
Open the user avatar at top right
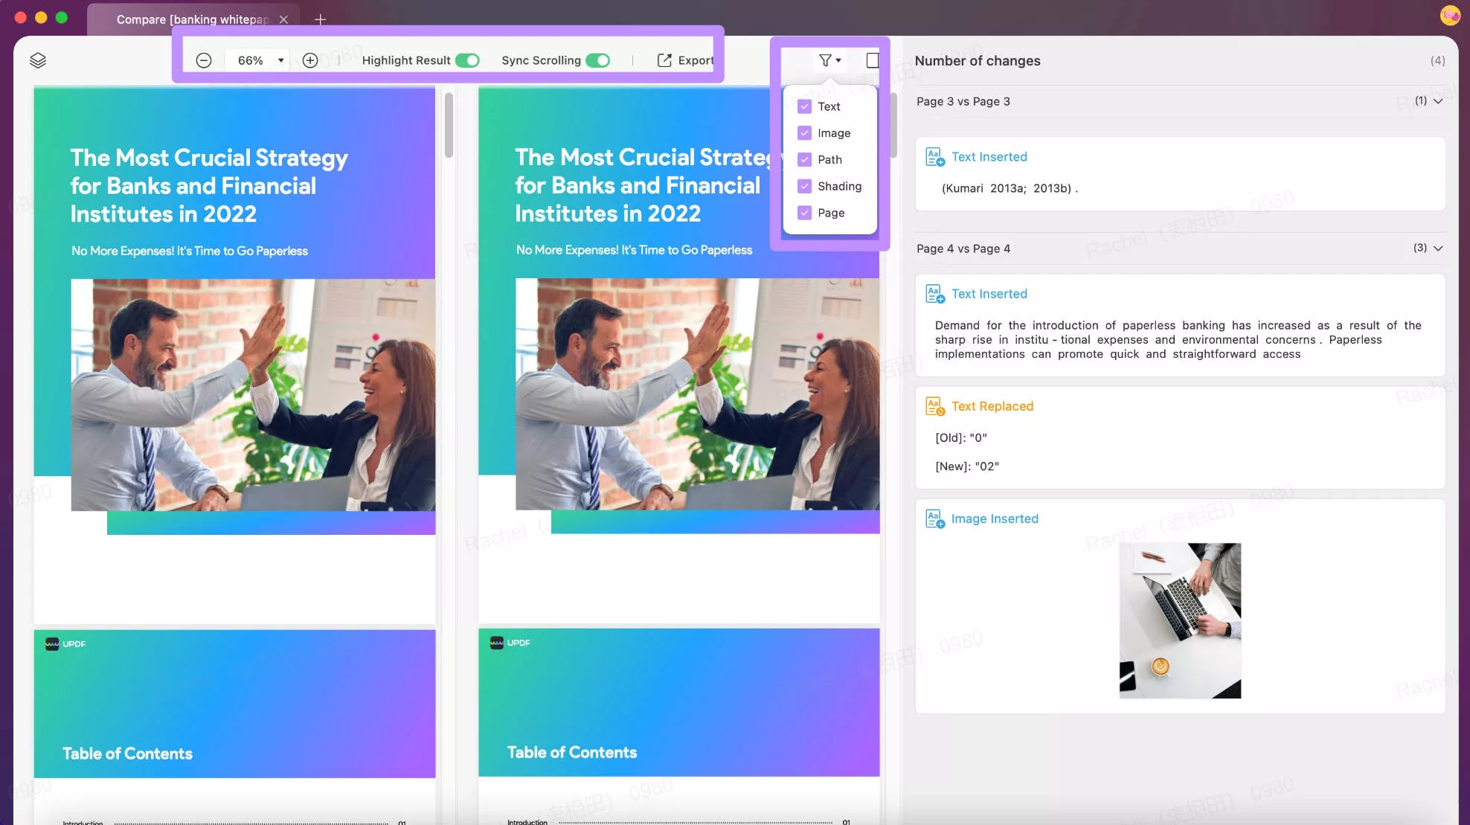tap(1450, 16)
